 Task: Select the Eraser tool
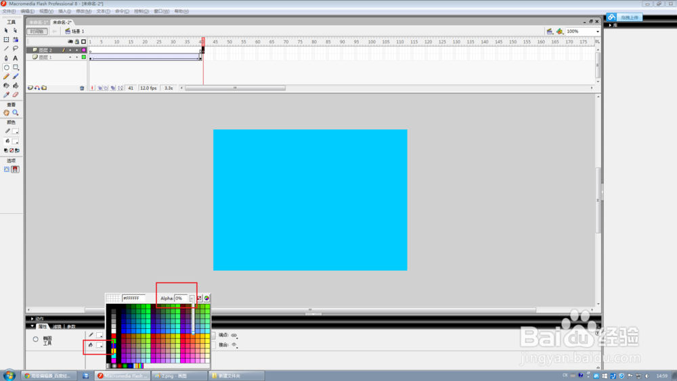coord(16,95)
